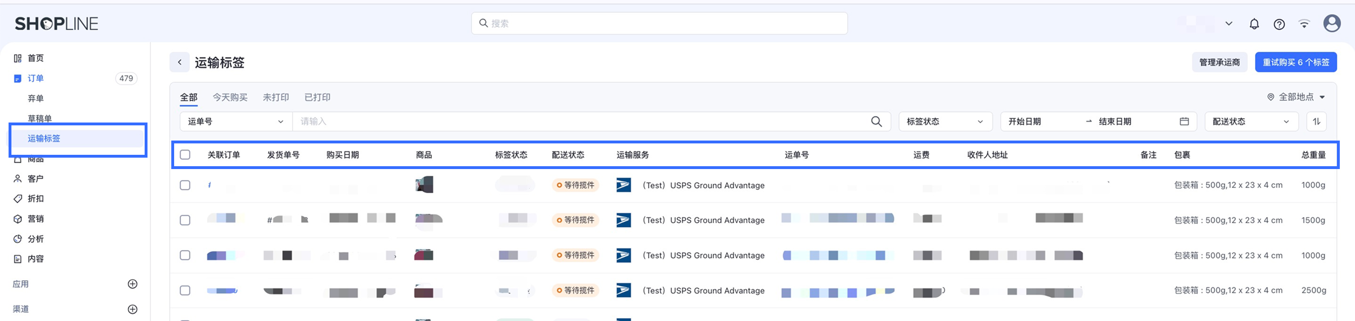Click the USPS logo in the 1500g row

tap(623, 219)
